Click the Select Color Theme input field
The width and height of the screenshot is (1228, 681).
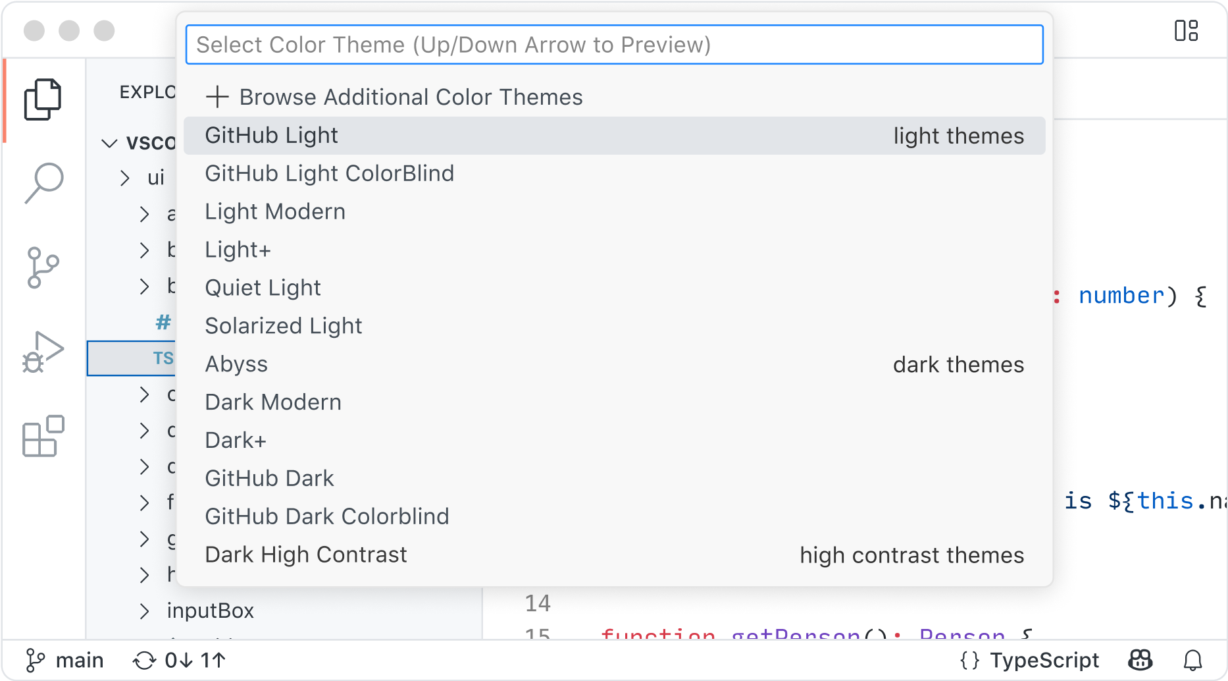tap(614, 44)
